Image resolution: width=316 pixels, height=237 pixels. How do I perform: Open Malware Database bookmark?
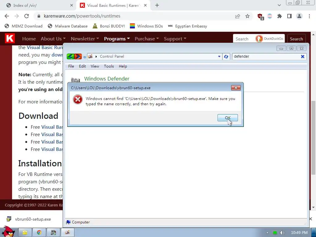pyautogui.click(x=68, y=26)
